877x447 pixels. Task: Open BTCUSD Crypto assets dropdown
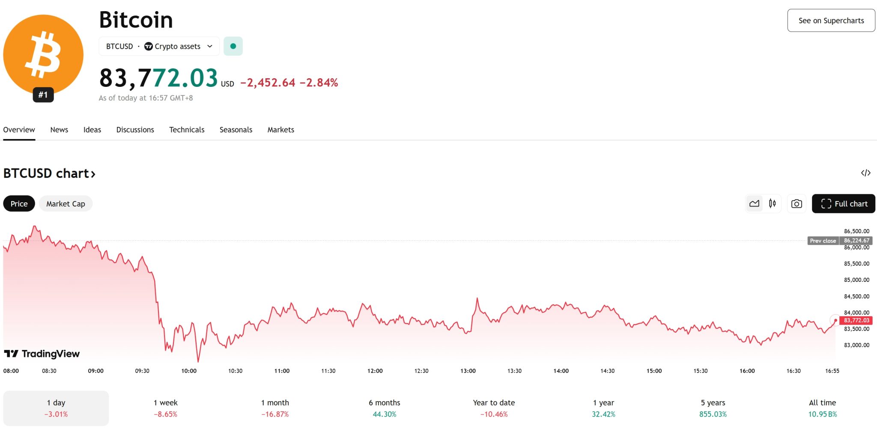click(x=159, y=46)
